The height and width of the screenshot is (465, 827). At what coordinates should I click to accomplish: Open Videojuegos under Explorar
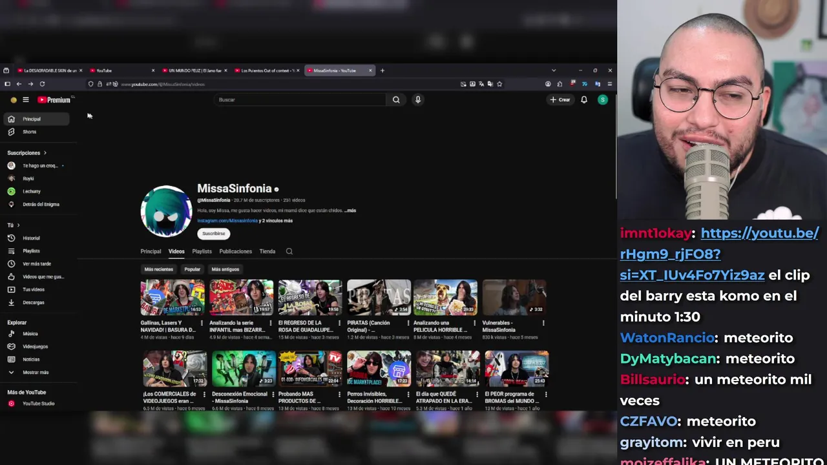click(x=37, y=347)
